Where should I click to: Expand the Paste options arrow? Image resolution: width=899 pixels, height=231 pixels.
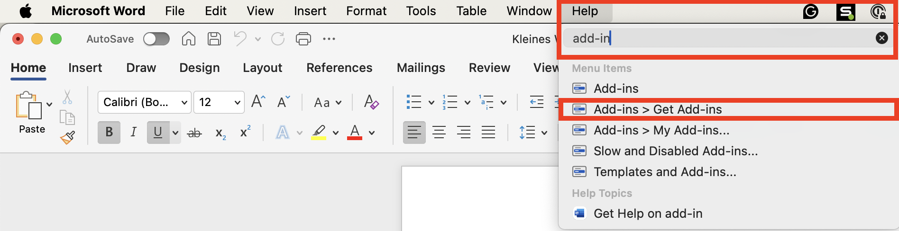pyautogui.click(x=49, y=104)
